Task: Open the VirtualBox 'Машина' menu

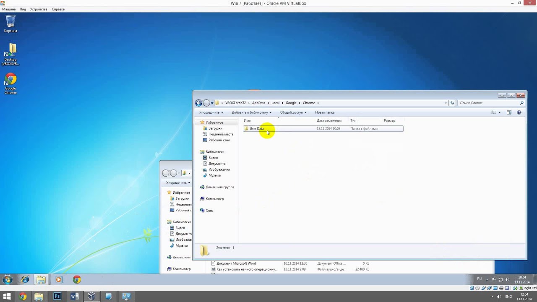Action: pos(9,9)
